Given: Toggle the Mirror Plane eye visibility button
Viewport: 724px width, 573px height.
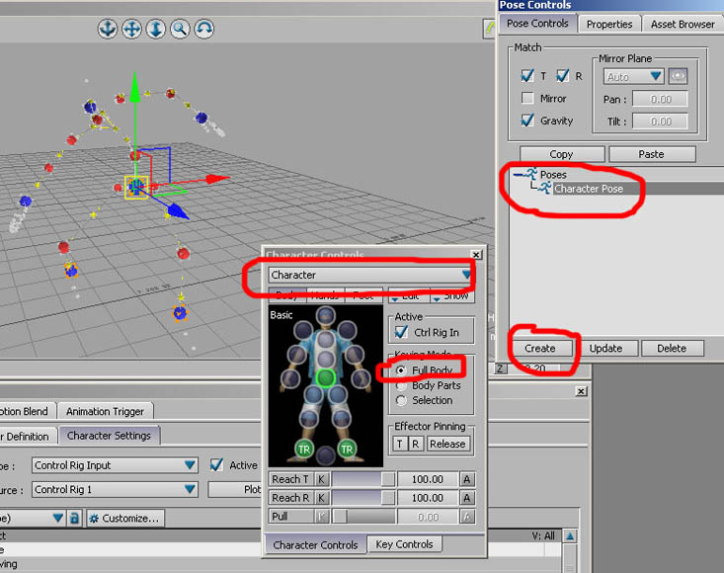Looking at the screenshot, I should pyautogui.click(x=678, y=76).
